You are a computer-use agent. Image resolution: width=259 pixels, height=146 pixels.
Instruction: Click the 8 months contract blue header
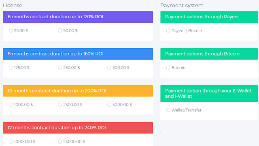click(78, 54)
